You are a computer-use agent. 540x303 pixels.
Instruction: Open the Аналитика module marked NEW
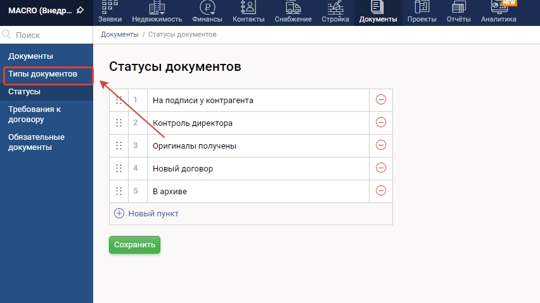[x=498, y=8]
